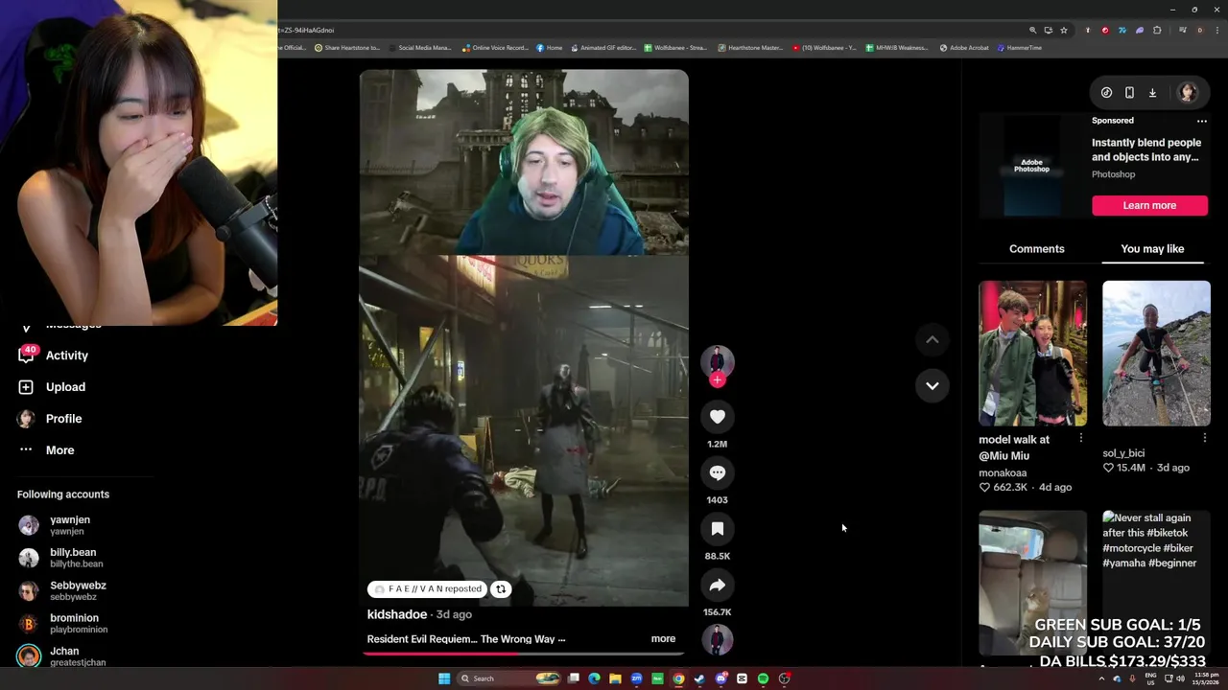Screen dimensions: 1228x690
Task: Open the spinning sound disc below share
Action: point(717,639)
